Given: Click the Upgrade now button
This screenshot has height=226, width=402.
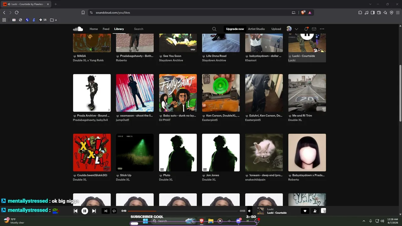Looking at the screenshot, I should (x=235, y=29).
